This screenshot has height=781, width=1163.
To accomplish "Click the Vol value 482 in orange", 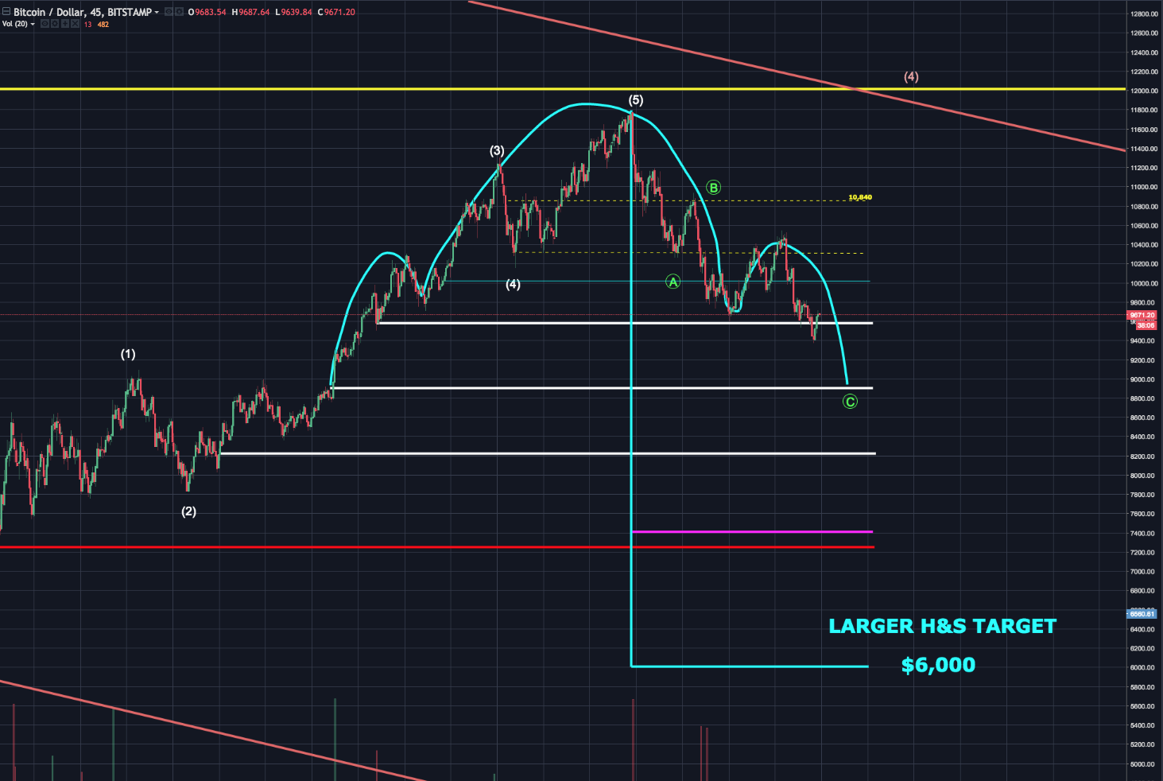I will click(x=103, y=25).
